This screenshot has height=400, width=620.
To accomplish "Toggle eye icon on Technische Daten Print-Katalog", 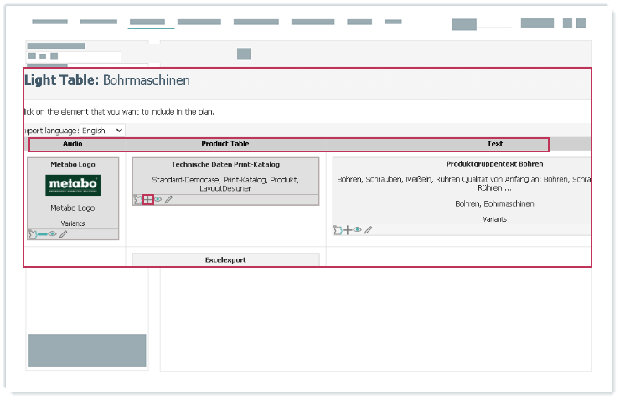I will pyautogui.click(x=158, y=199).
